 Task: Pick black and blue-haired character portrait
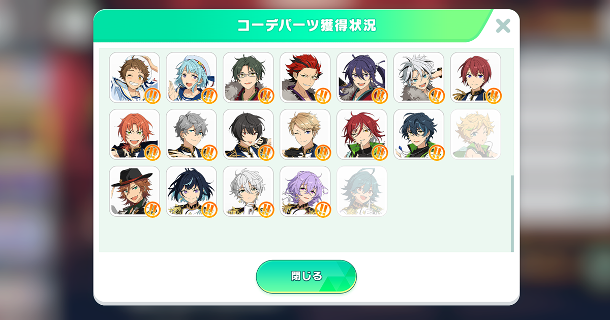click(192, 191)
